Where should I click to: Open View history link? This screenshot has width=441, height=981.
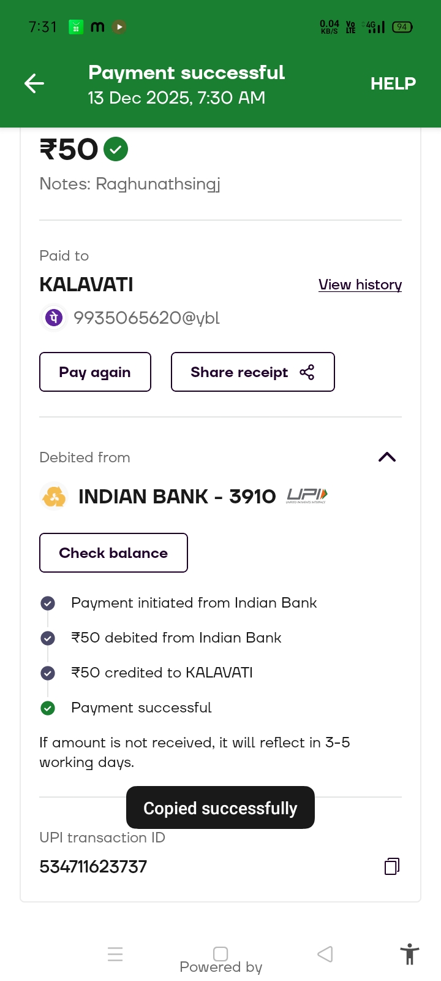pyautogui.click(x=360, y=284)
